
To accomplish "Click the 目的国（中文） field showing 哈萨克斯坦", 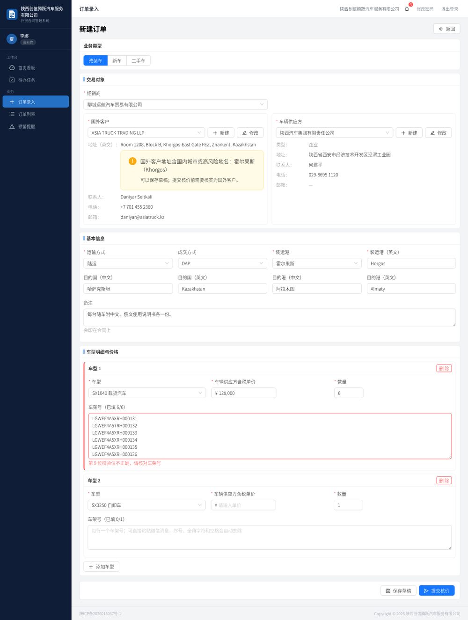I will (128, 289).
